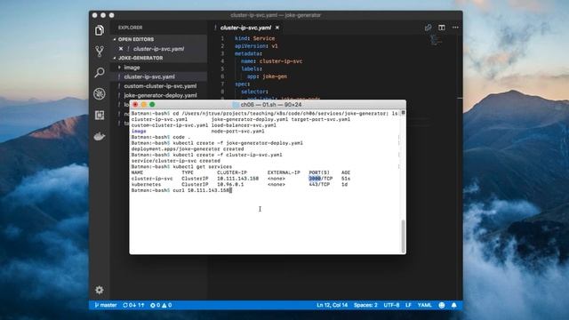This screenshot has height=320, width=569.
Task: Open changes icon in editor toolbar
Action: (429, 28)
